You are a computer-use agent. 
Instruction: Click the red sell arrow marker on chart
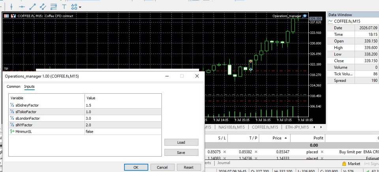coord(251,61)
